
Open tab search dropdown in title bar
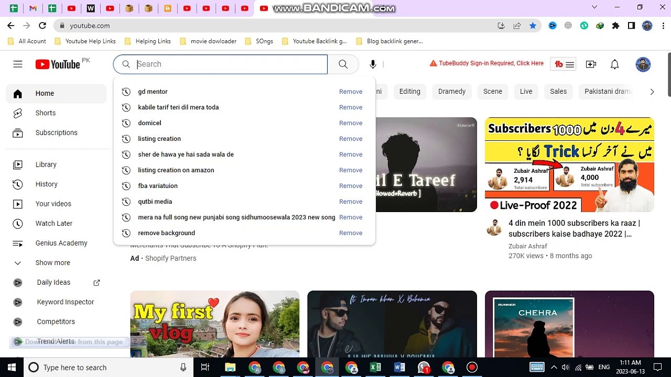pos(594,7)
